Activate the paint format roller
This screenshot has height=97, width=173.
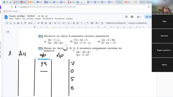pyautogui.click(x=25, y=23)
